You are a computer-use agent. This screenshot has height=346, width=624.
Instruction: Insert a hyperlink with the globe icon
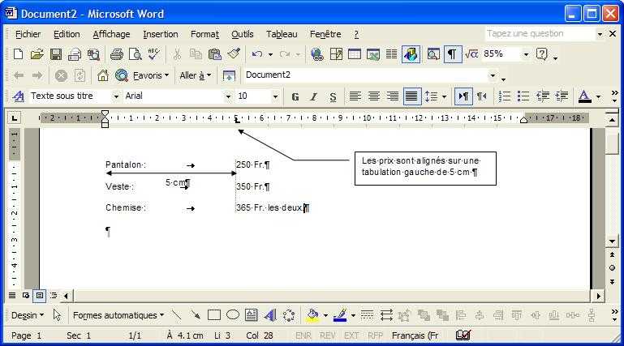[316, 54]
